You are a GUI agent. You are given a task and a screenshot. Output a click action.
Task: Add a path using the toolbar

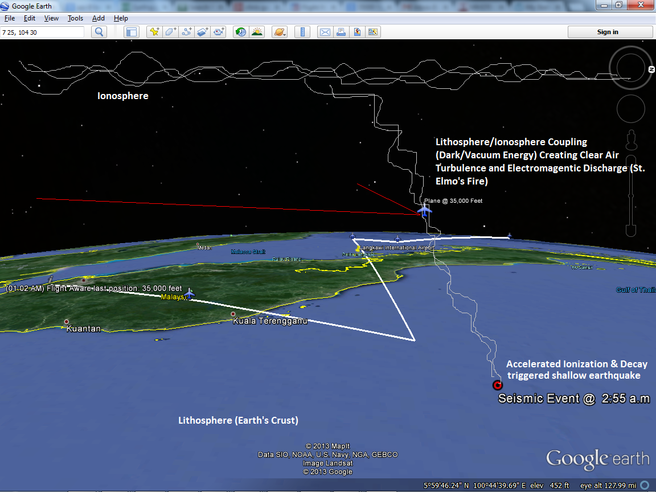pos(187,32)
